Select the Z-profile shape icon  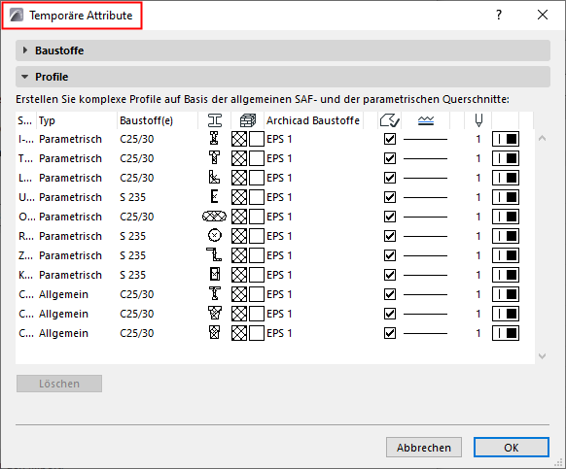click(x=214, y=255)
